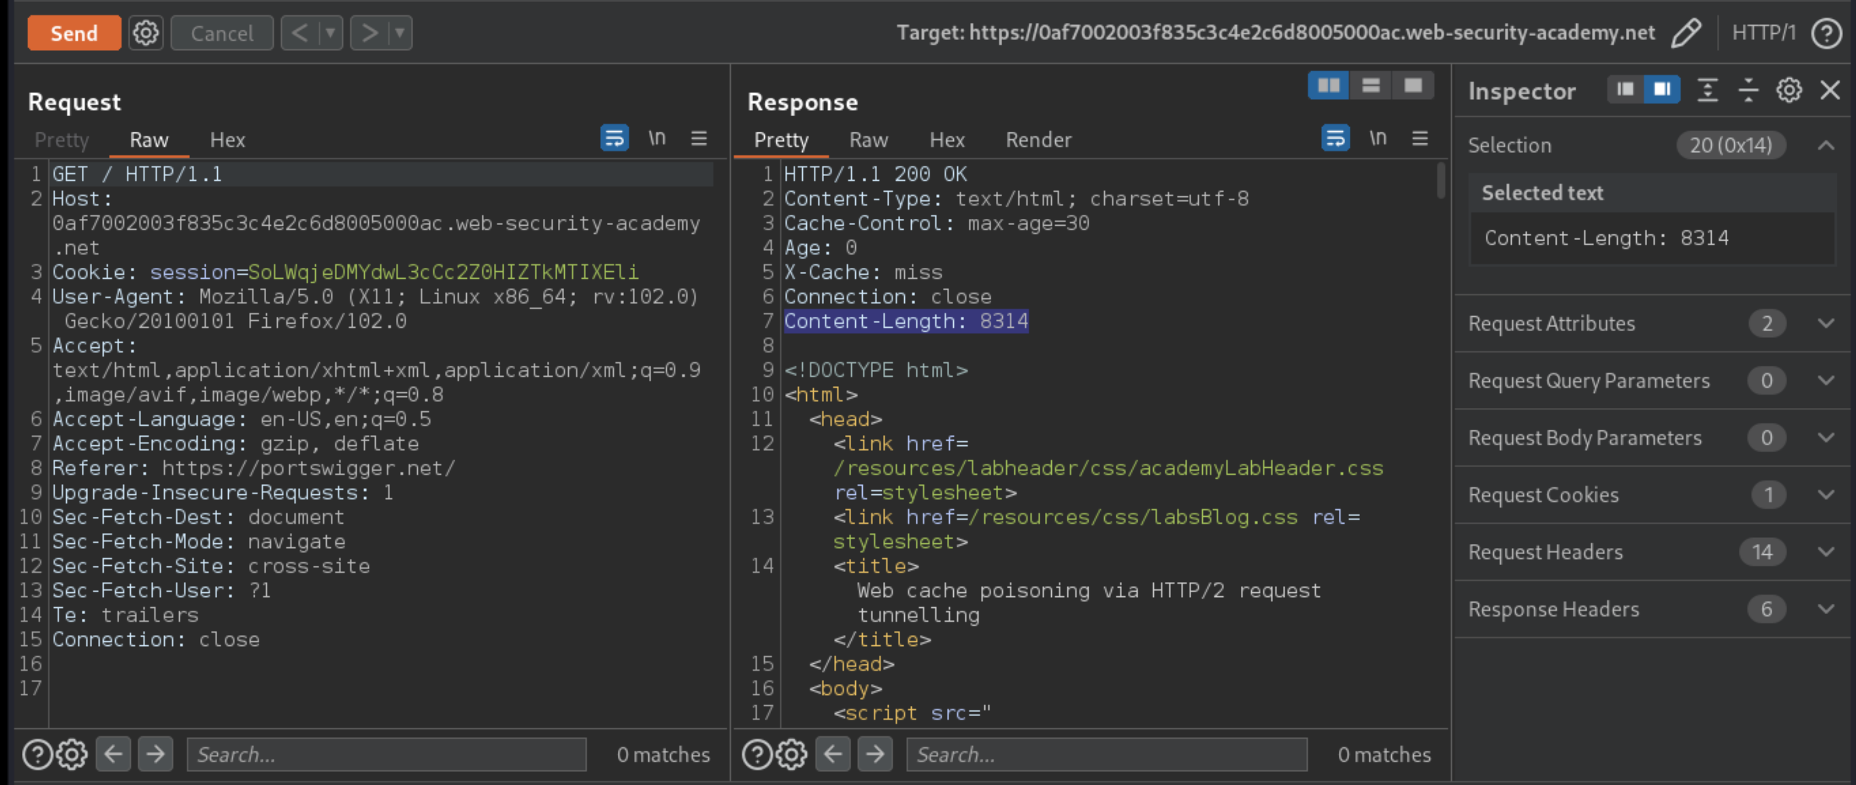Click the Send button to submit request
Screen dimensions: 1856x785
(73, 32)
